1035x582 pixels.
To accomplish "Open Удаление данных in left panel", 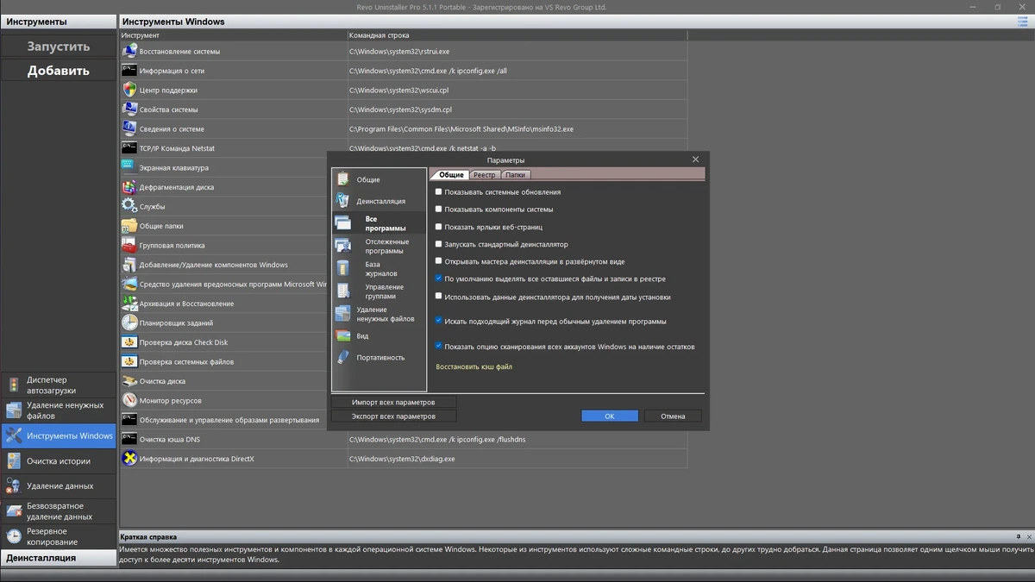I will [x=59, y=486].
